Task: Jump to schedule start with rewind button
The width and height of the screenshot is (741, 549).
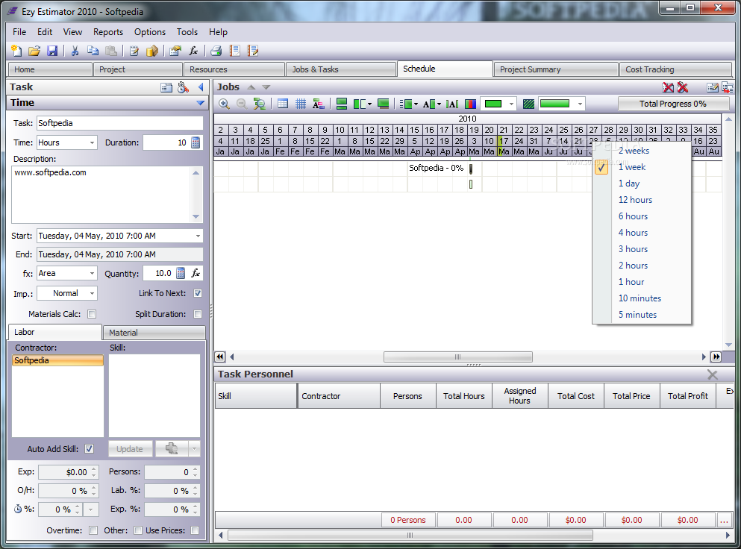Action: click(x=219, y=357)
